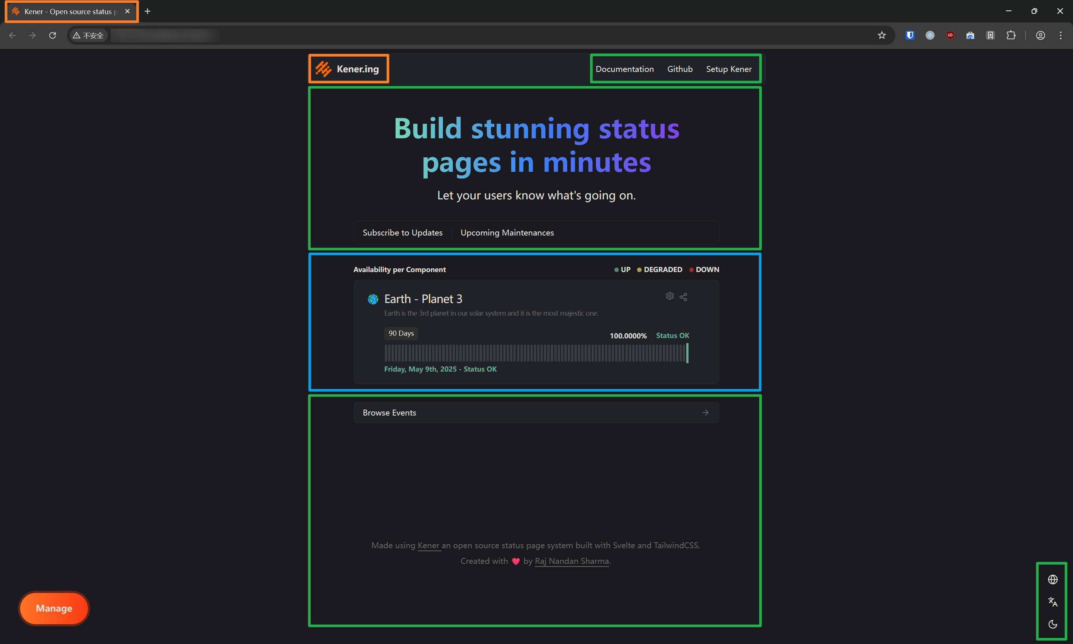Open the bookmark-page extension icon
Image resolution: width=1073 pixels, height=644 pixels.
(x=991, y=35)
